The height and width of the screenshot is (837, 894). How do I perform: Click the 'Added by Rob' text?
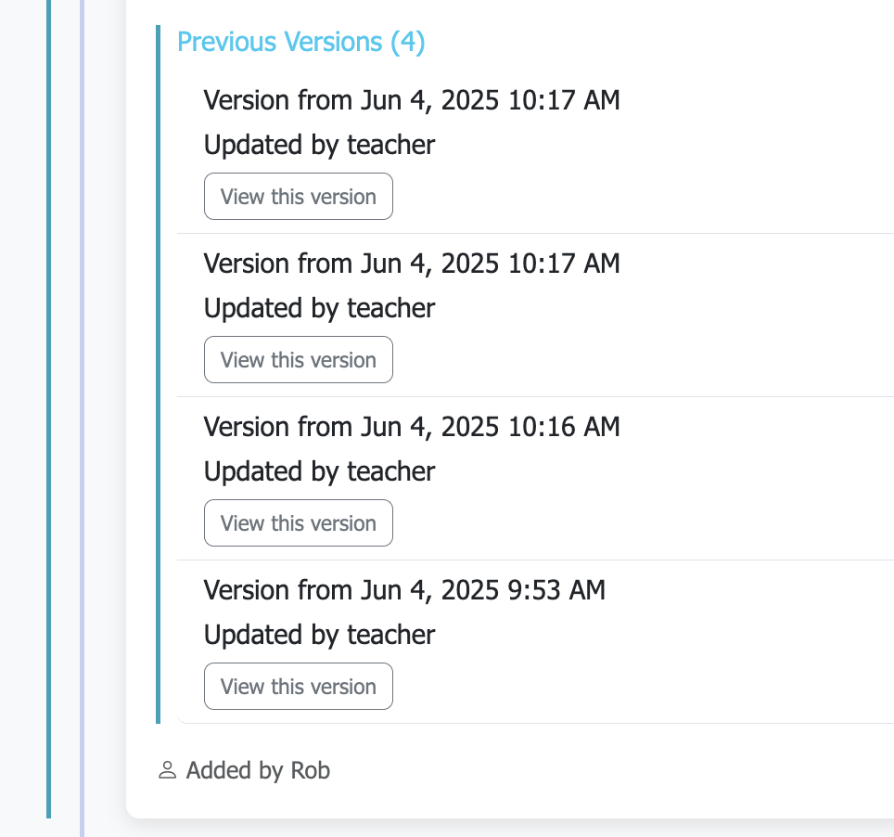(258, 770)
